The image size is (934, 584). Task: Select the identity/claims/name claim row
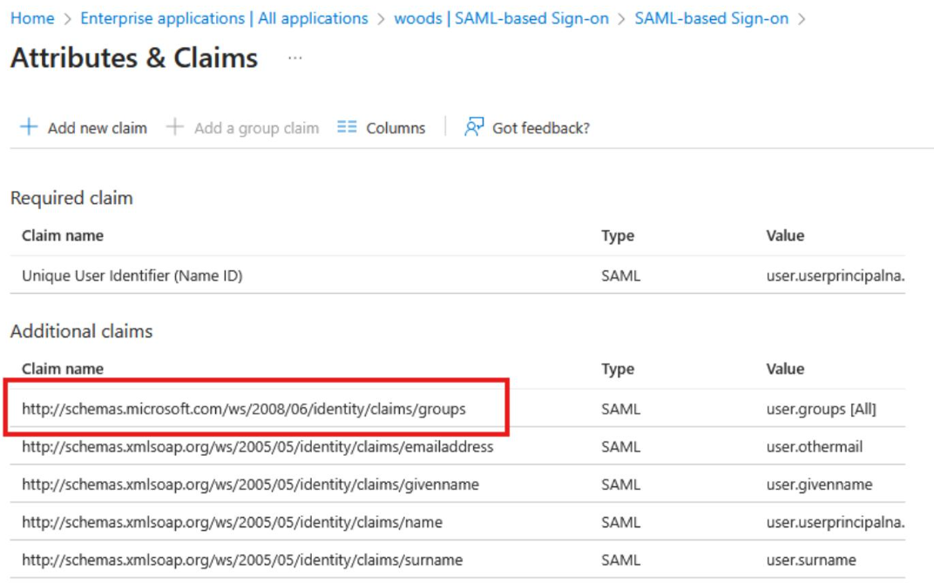(232, 522)
